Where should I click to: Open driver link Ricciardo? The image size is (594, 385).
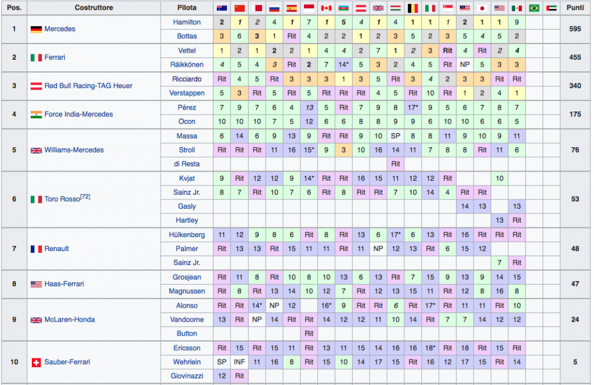(x=187, y=79)
